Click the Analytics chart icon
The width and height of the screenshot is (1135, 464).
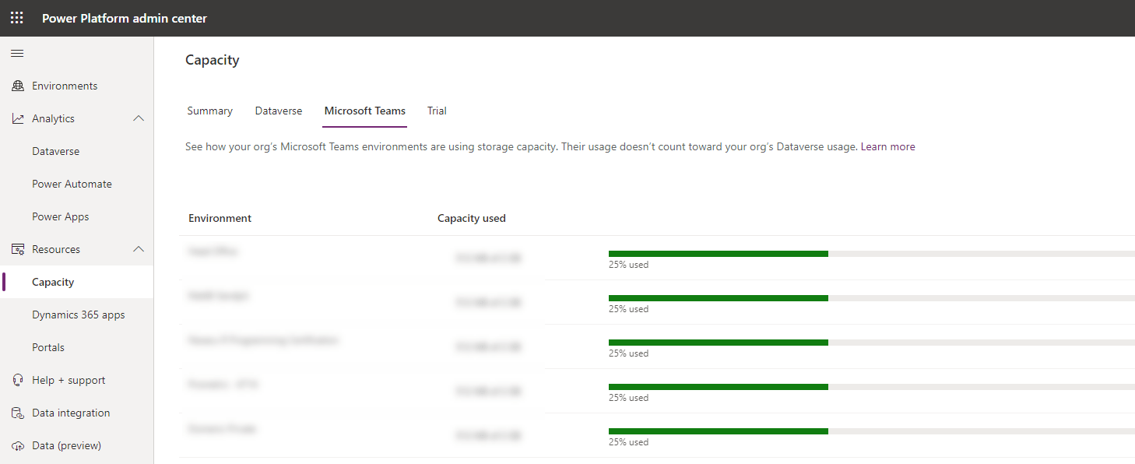[17, 118]
